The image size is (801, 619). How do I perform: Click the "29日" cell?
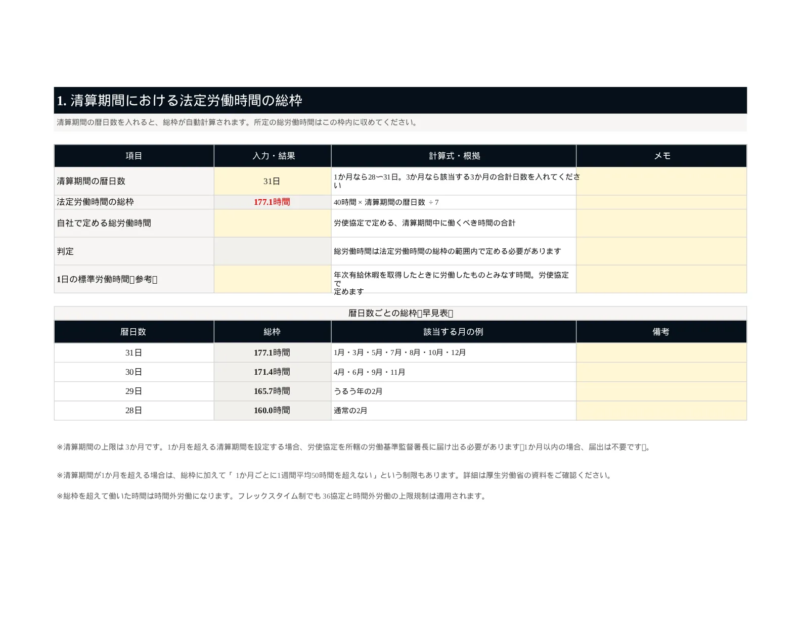coord(134,391)
